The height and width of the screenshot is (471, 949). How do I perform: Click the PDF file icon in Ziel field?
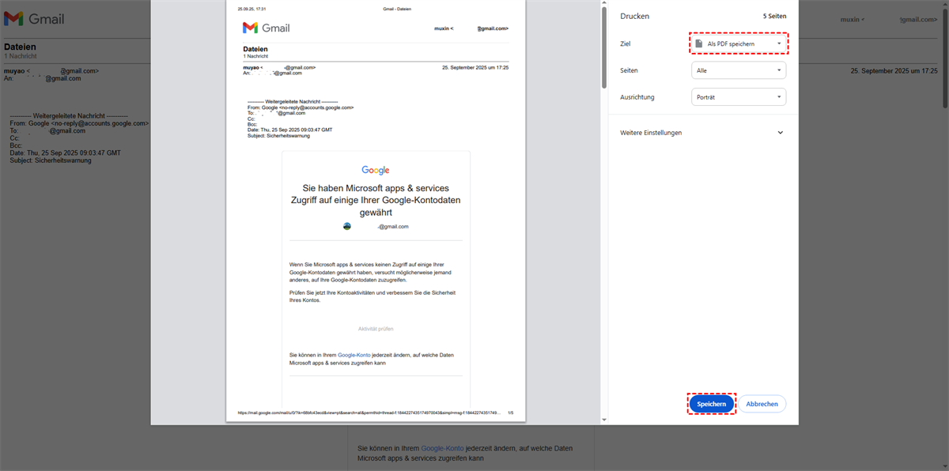tap(699, 43)
